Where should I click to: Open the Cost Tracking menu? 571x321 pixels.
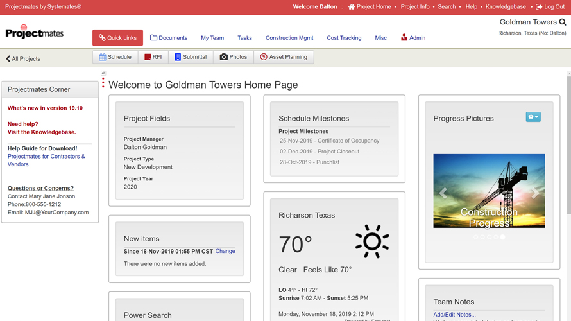coord(344,37)
